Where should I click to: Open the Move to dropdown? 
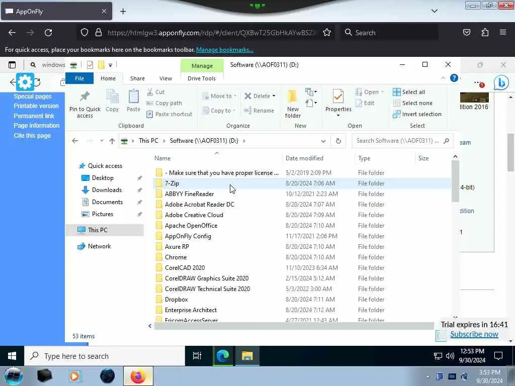coord(219,96)
